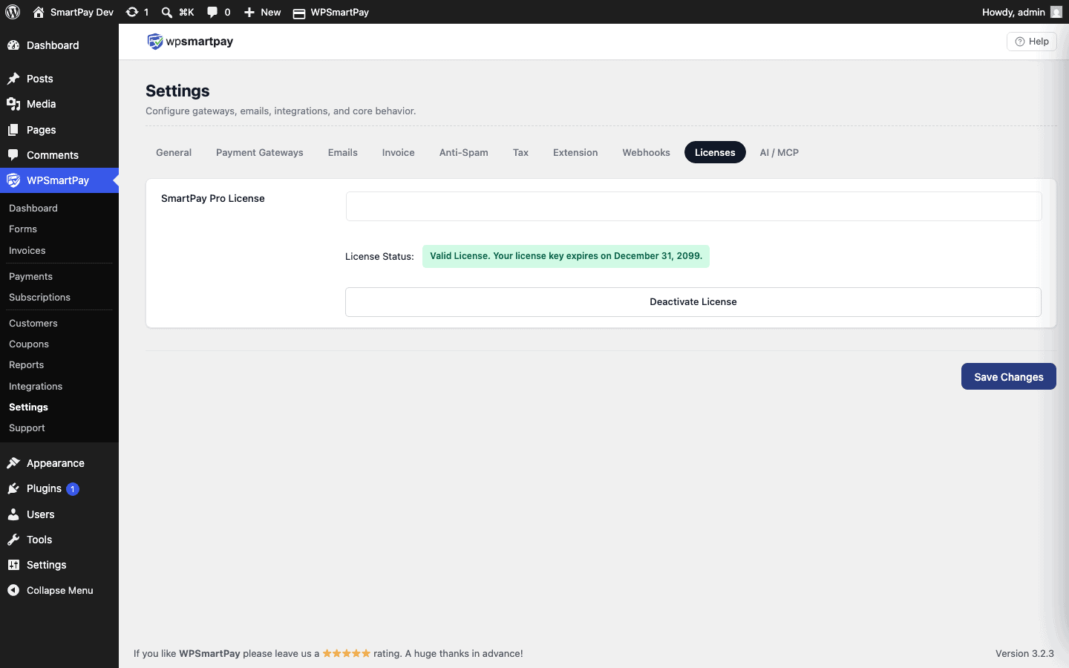1069x668 pixels.
Task: Open the ⌘K search icon
Action: [x=167, y=12]
